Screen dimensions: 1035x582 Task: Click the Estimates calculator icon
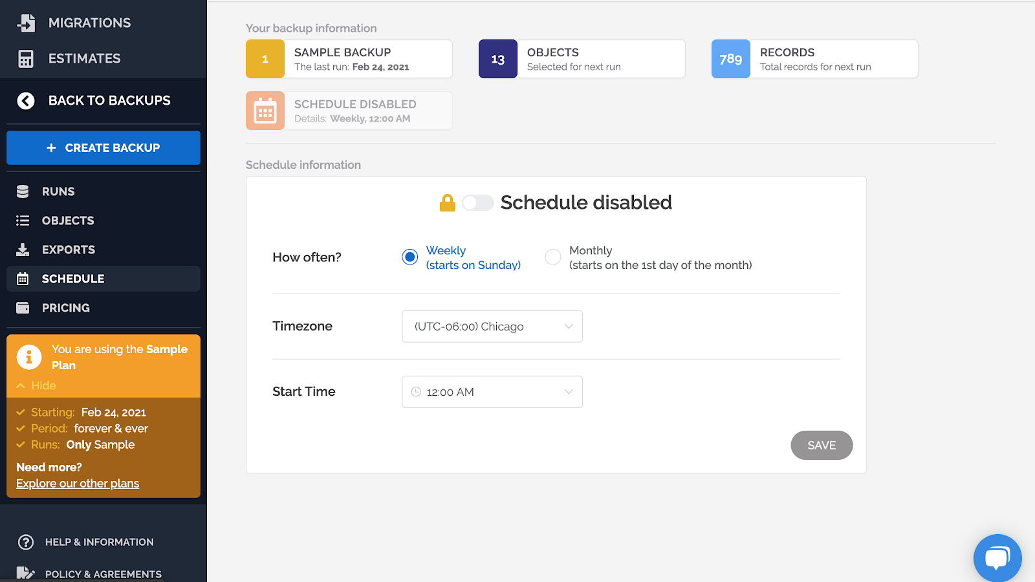26,59
